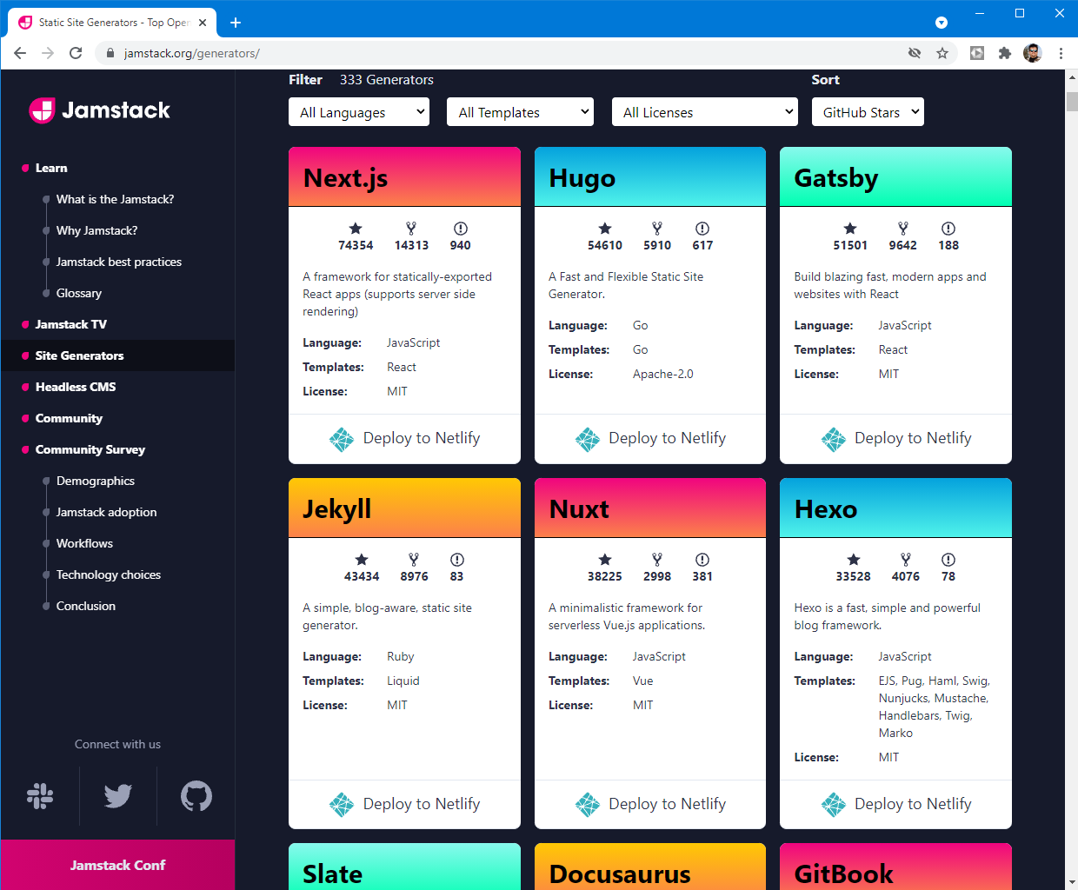
Task: Deploy Gatsby to Netlify
Action: pos(895,438)
